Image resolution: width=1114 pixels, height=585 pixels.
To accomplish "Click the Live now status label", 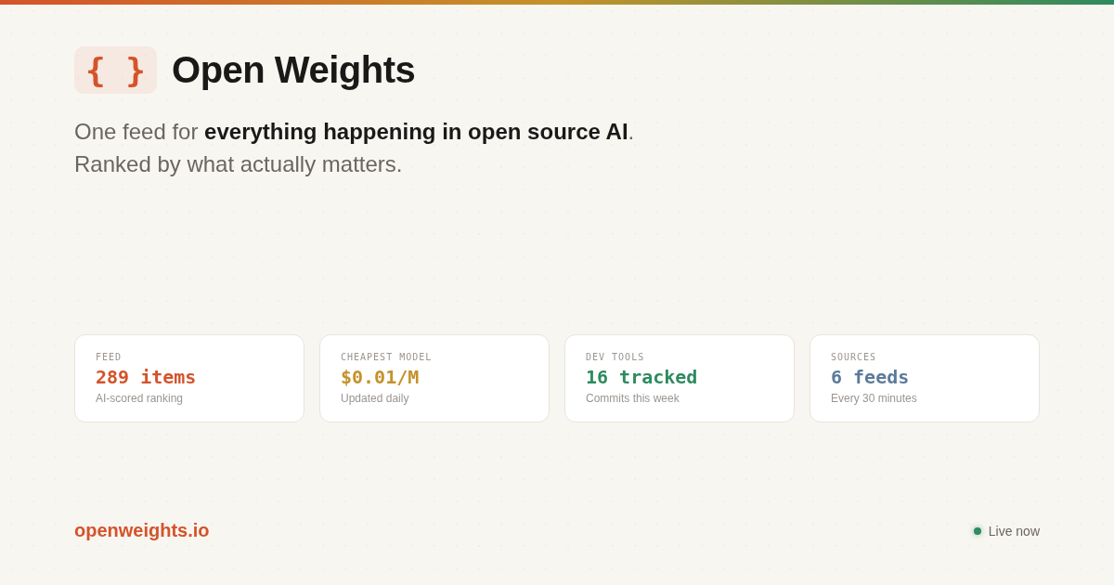I will (1014, 531).
